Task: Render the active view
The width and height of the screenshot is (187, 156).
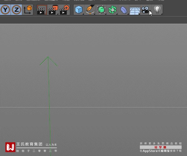Action: coord(42,10)
